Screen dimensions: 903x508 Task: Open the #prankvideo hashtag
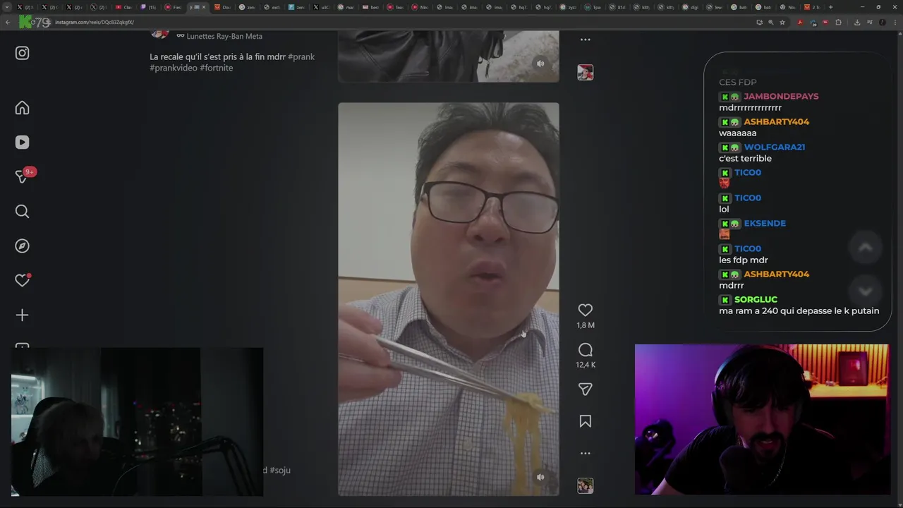173,68
